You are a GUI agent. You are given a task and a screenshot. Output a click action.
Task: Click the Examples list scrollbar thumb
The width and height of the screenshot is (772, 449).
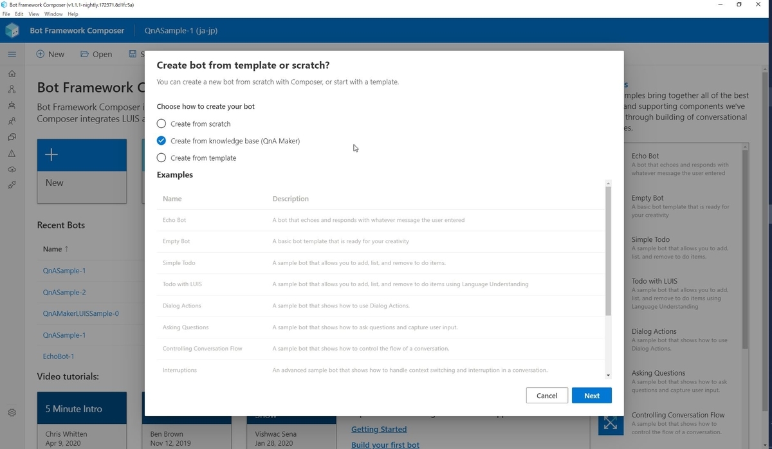coord(608,252)
